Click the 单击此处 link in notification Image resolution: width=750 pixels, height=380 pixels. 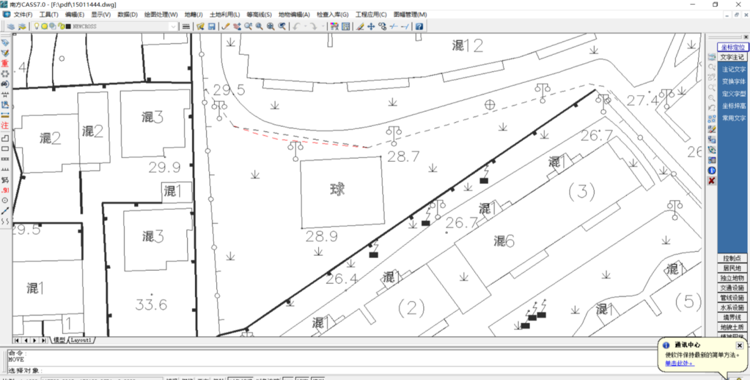coord(679,363)
